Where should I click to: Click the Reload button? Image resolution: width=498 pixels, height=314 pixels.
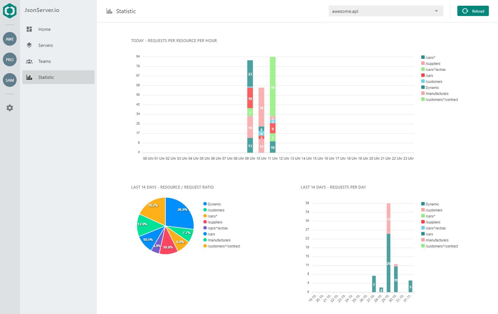pyautogui.click(x=473, y=11)
